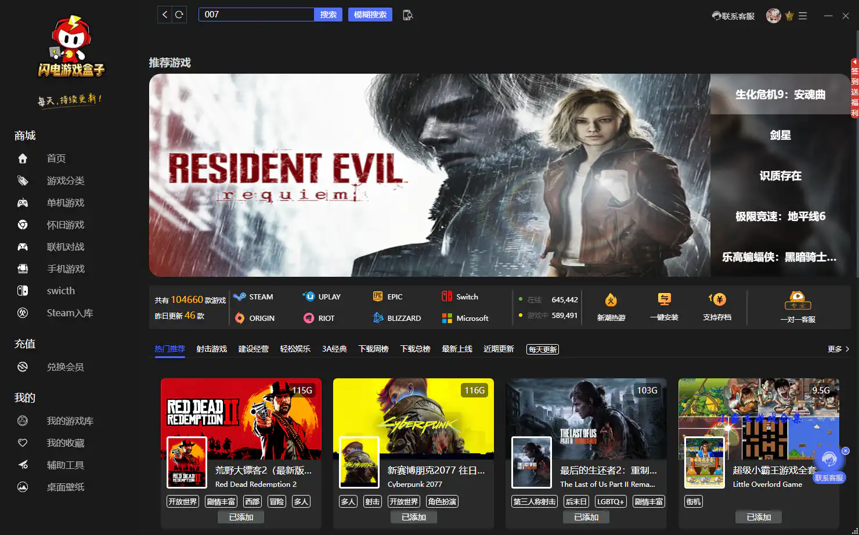
Task: Click 已添加 under Little Overlord Game
Action: click(x=759, y=517)
